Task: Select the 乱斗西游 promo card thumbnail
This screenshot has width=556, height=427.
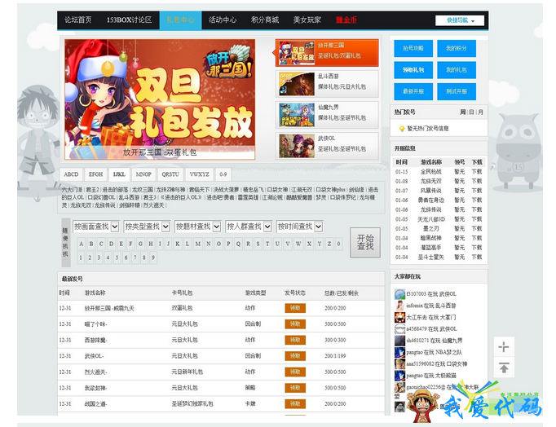Action: tap(297, 84)
